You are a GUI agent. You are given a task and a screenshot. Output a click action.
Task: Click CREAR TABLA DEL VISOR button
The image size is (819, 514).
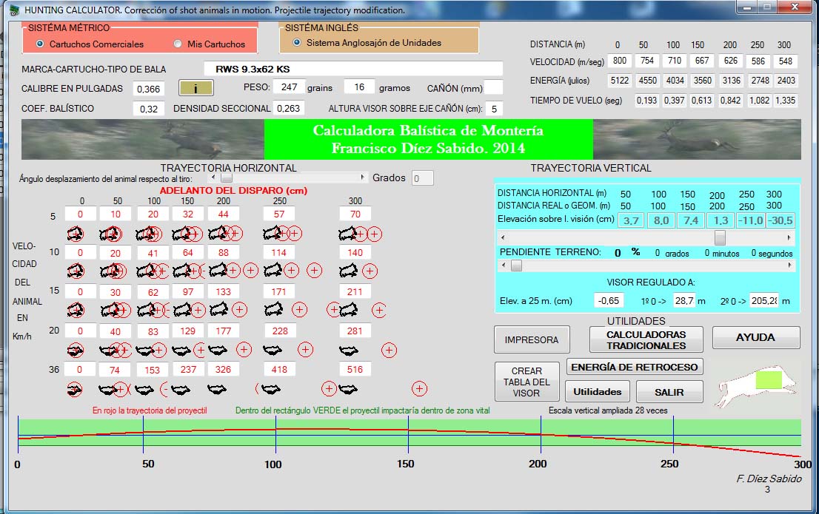point(526,382)
